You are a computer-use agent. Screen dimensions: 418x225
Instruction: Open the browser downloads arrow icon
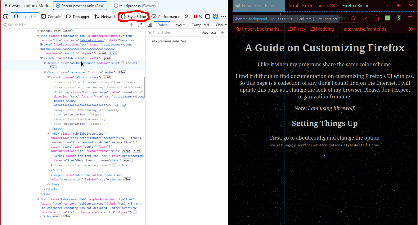coord(365,18)
